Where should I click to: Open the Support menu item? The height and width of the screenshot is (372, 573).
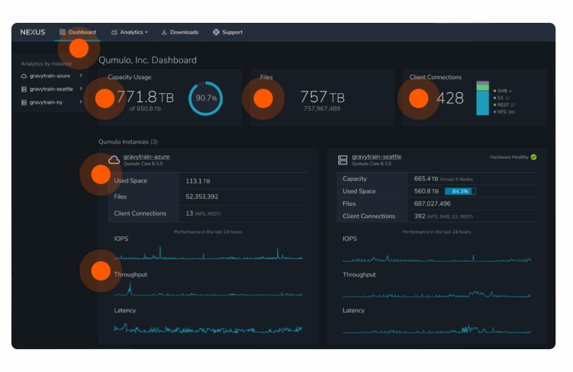(x=231, y=32)
